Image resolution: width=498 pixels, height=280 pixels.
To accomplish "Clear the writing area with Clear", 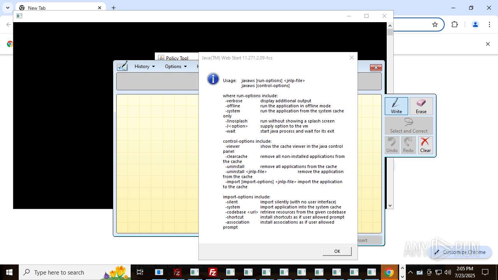I will click(x=425, y=145).
